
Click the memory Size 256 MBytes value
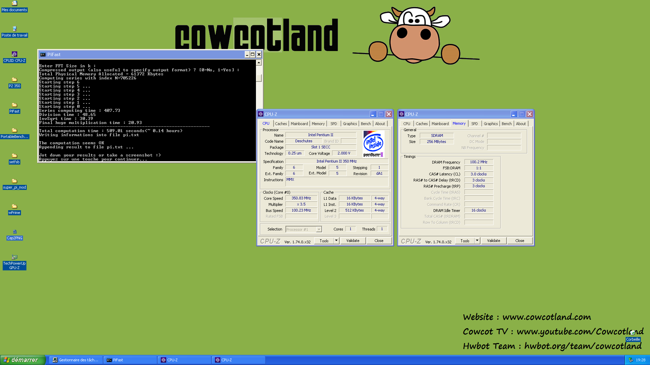[437, 142]
